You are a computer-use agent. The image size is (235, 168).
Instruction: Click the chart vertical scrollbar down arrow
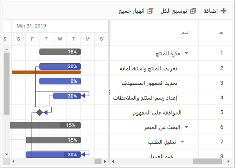(6, 154)
